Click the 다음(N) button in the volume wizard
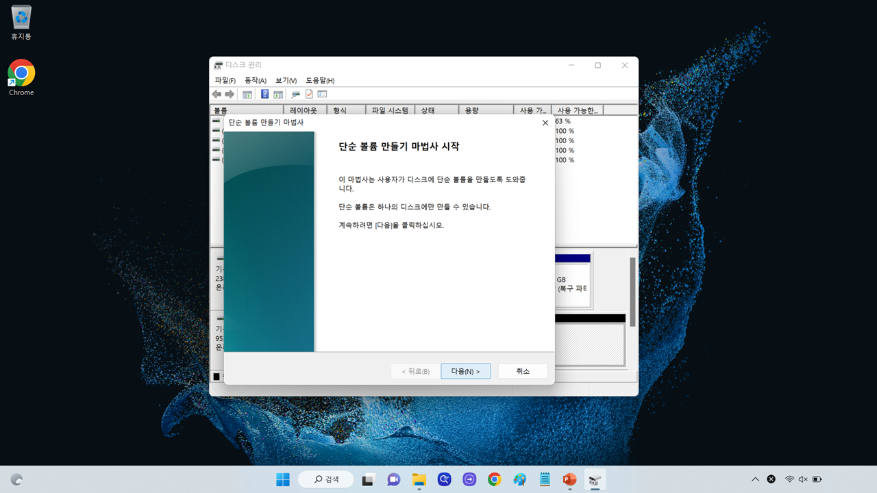This screenshot has width=877, height=493. click(x=465, y=370)
